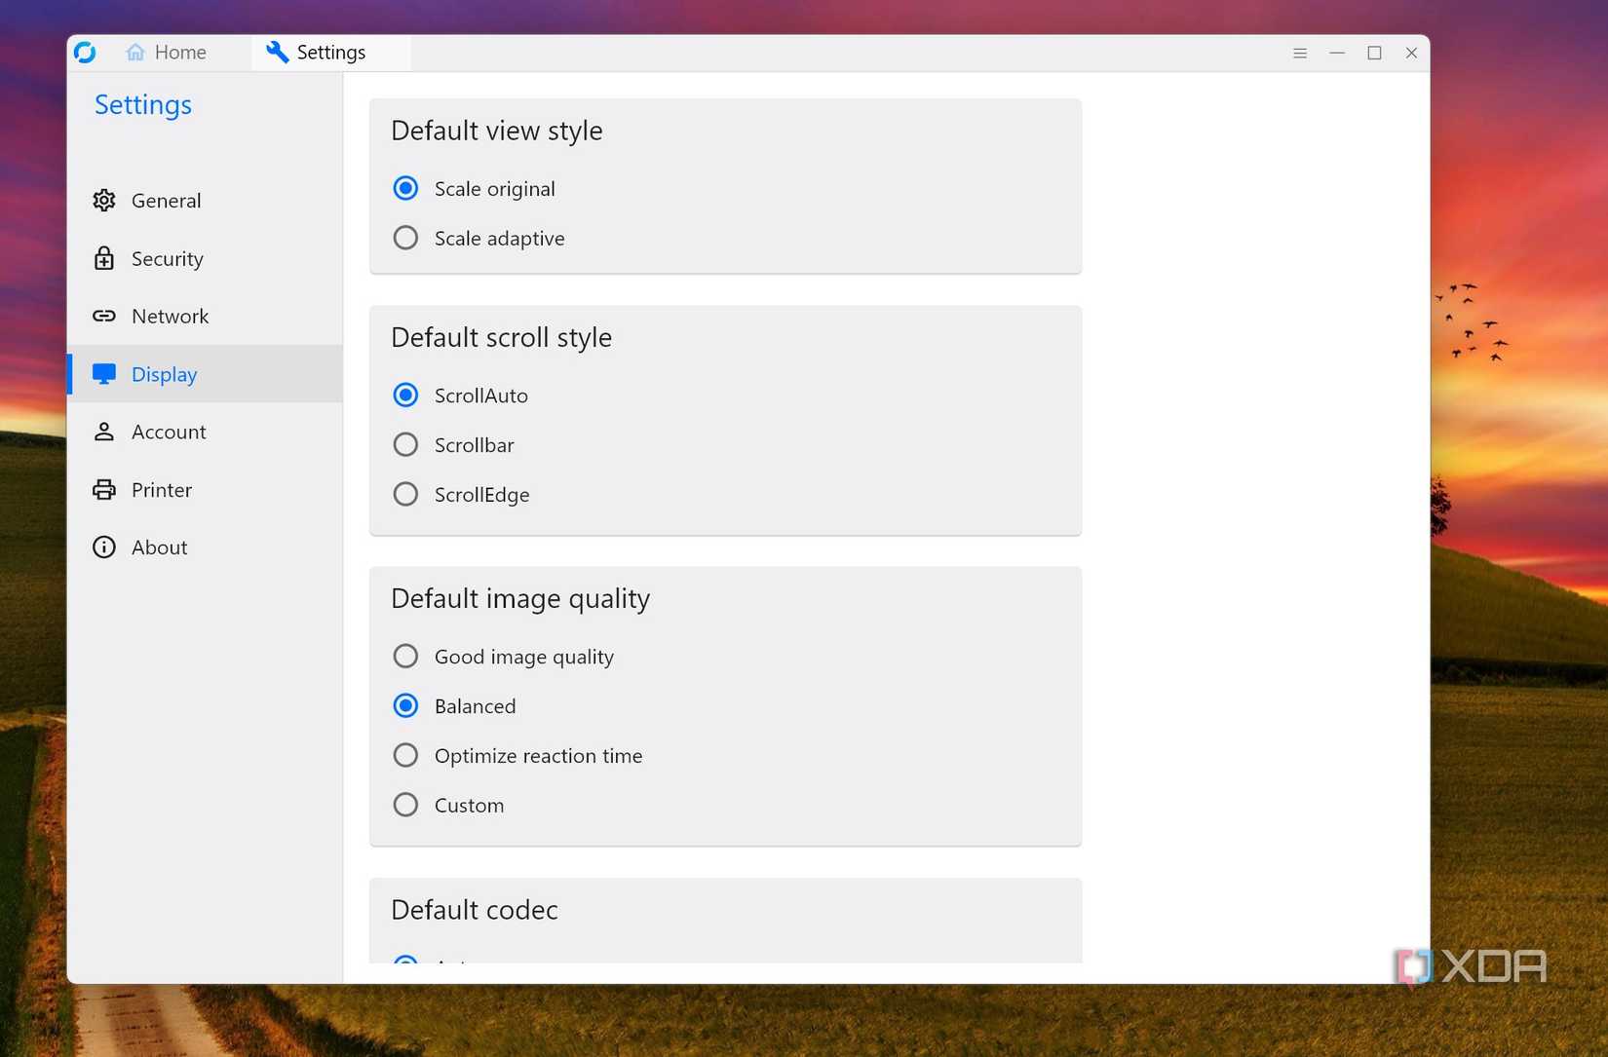Click the About info icon

pyautogui.click(x=104, y=547)
